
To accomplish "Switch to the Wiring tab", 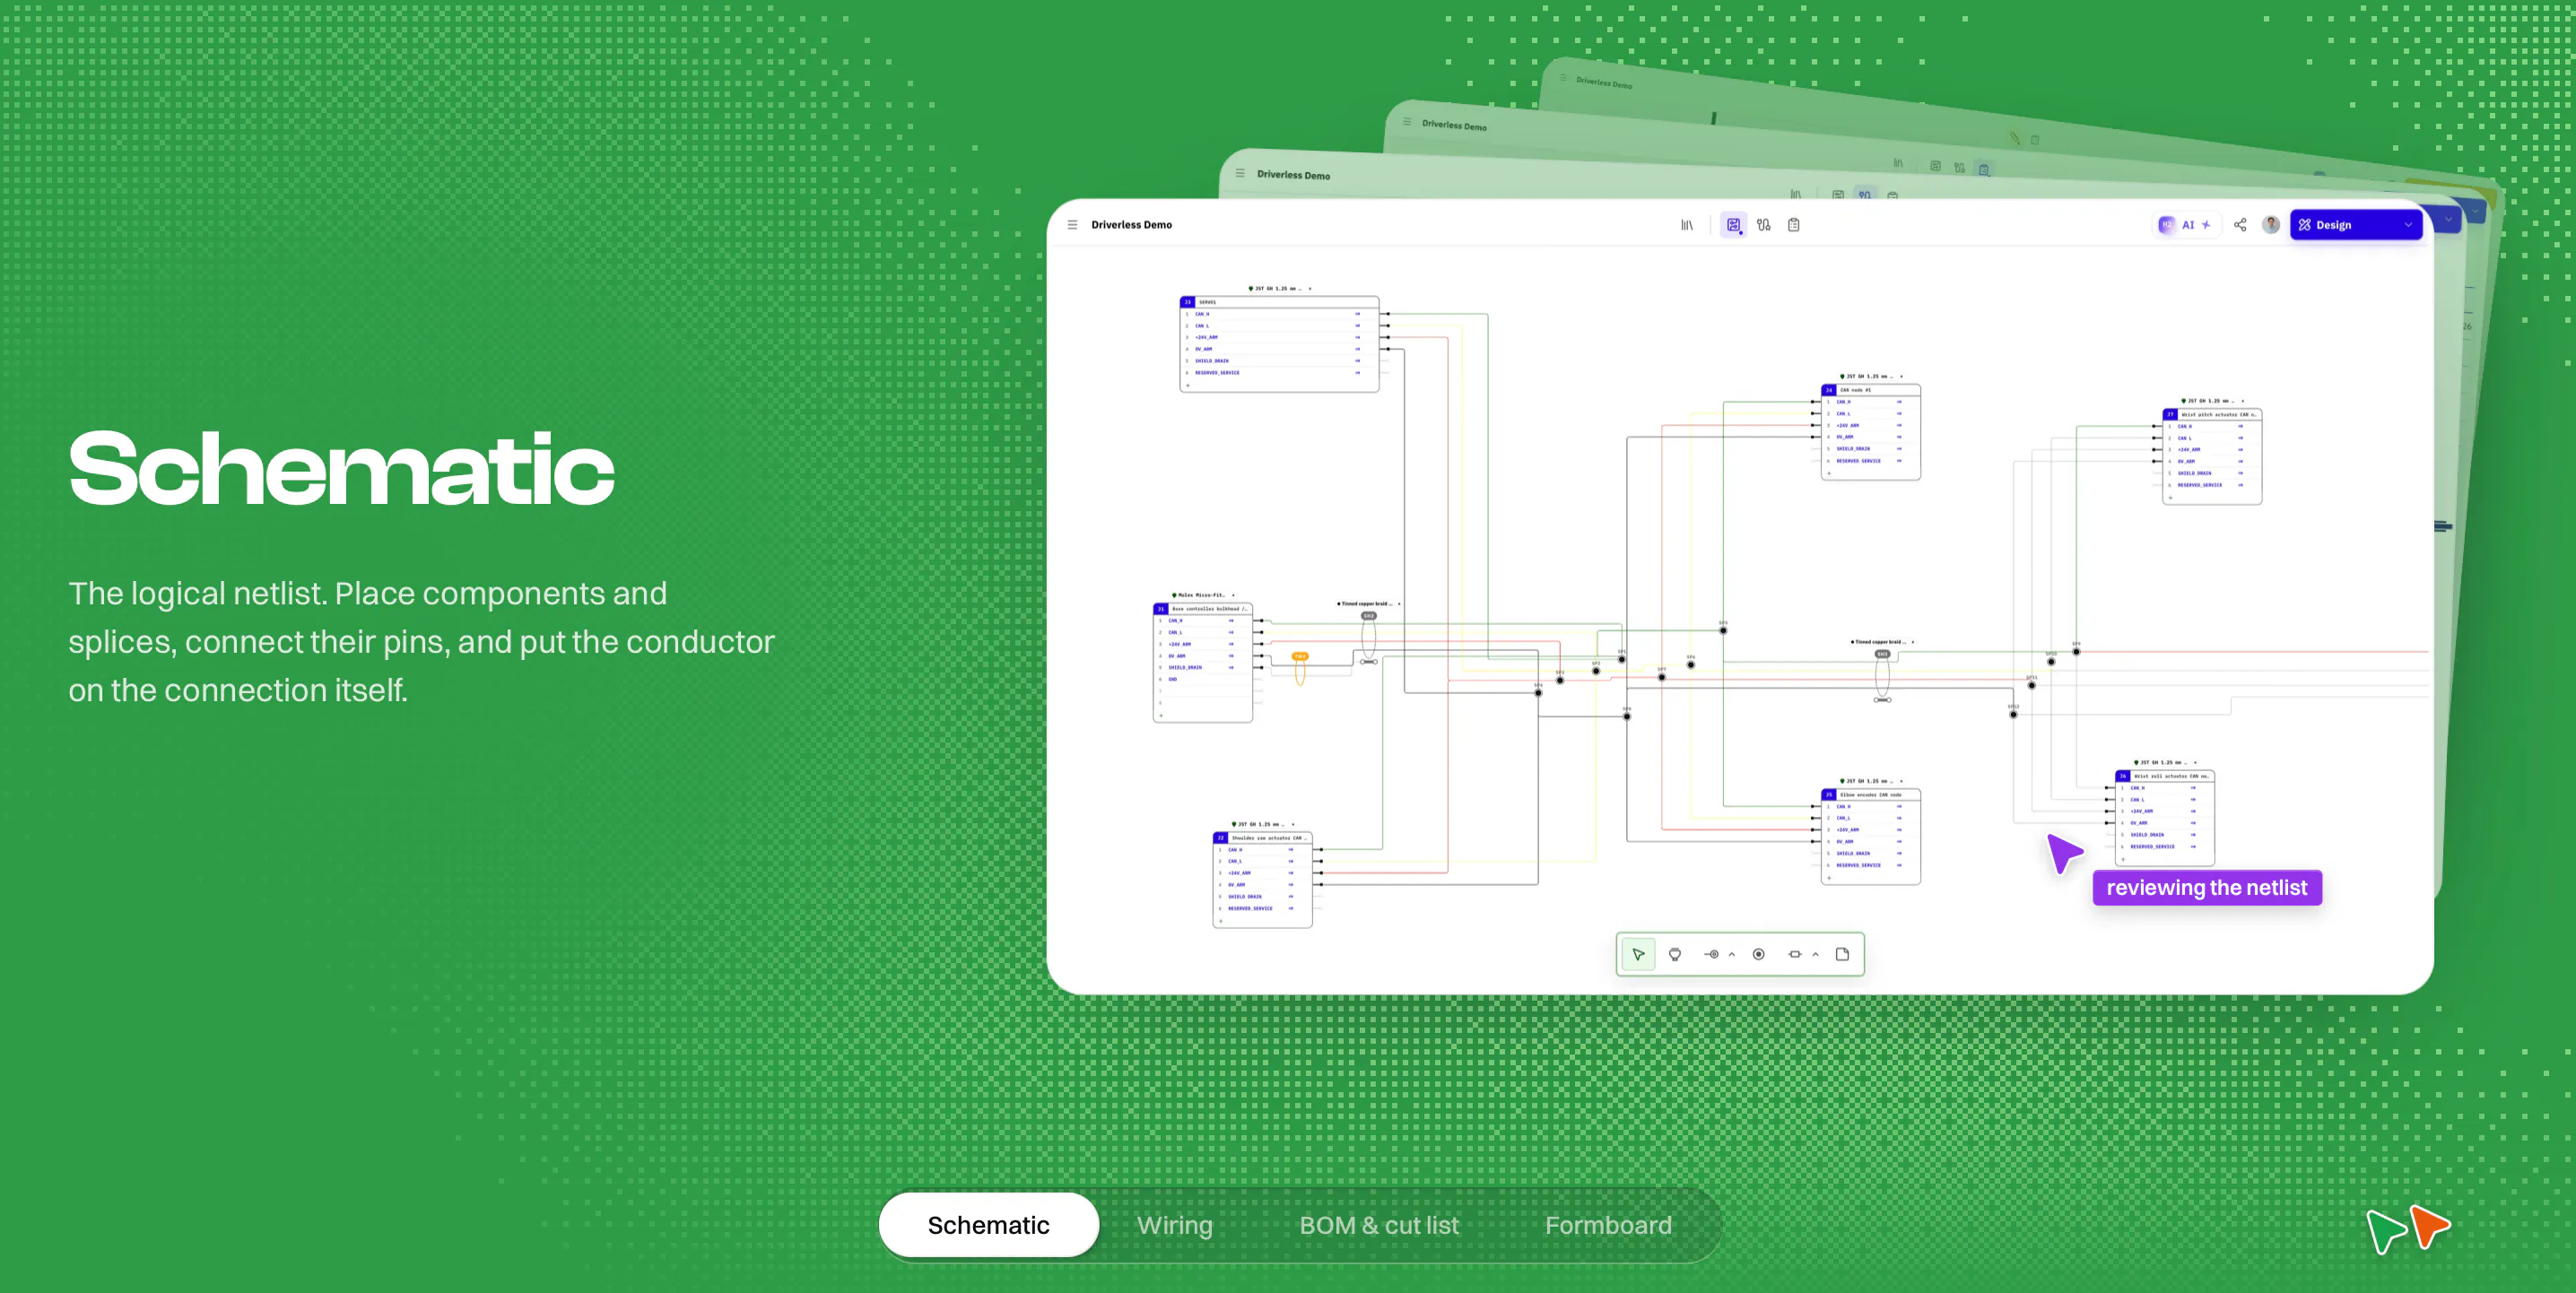I will [1175, 1225].
